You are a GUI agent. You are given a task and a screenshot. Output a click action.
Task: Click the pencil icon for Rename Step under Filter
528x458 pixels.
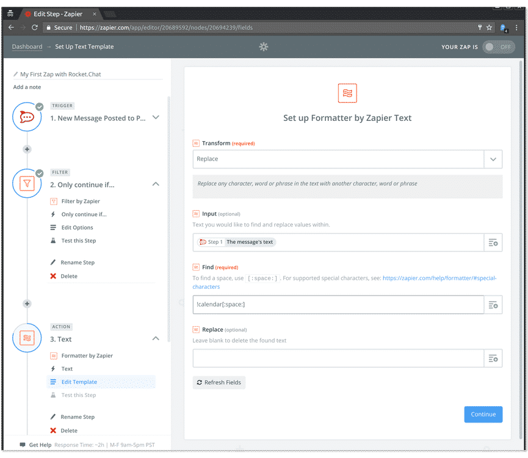point(53,263)
